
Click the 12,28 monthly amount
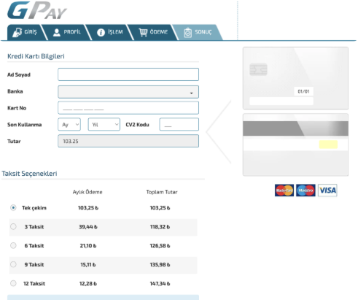coord(88,283)
